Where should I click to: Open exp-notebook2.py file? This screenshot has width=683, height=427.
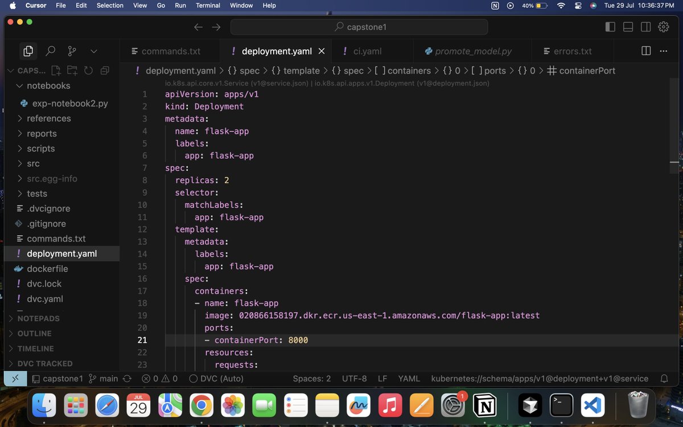(x=62, y=104)
